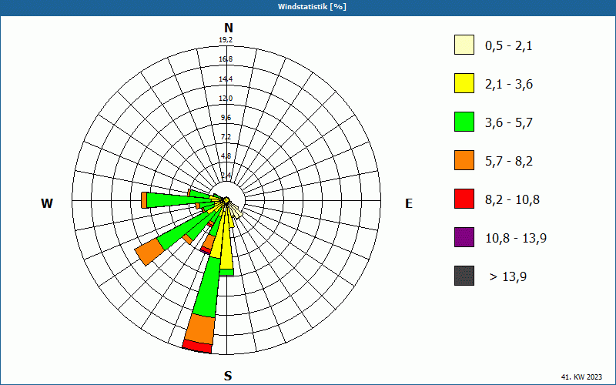Click the 4,8 radial axis label
616x385 pixels.
(x=226, y=156)
